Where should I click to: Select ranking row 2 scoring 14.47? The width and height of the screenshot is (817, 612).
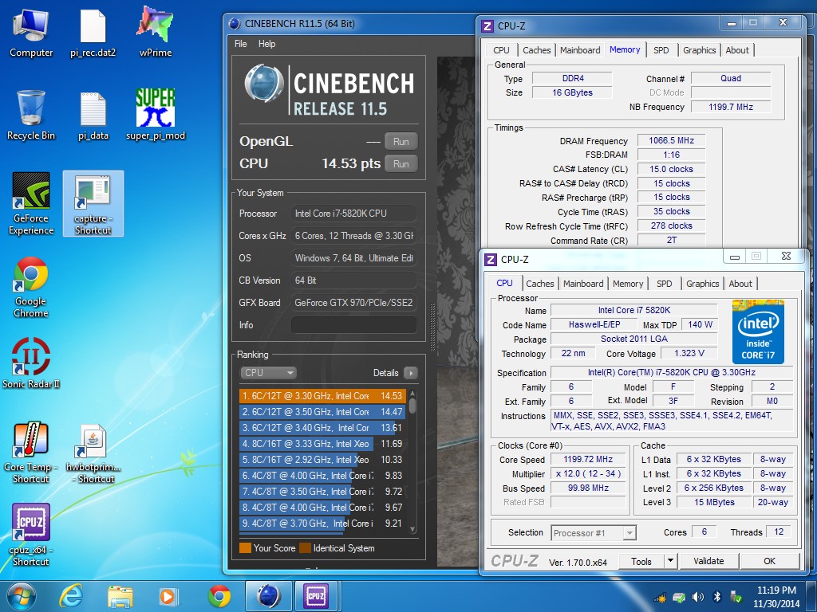322,412
